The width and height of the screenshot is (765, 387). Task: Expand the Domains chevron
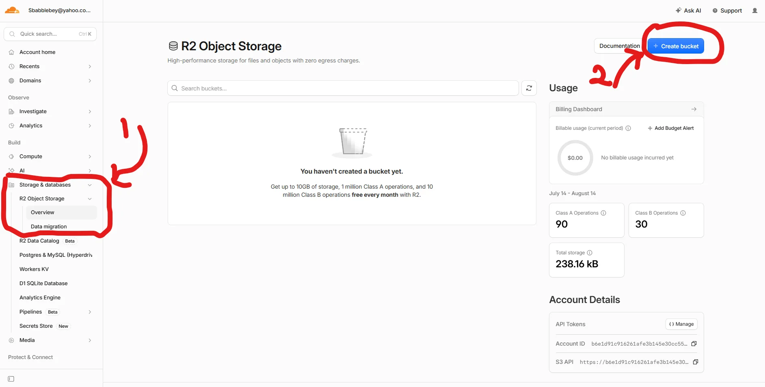(90, 81)
